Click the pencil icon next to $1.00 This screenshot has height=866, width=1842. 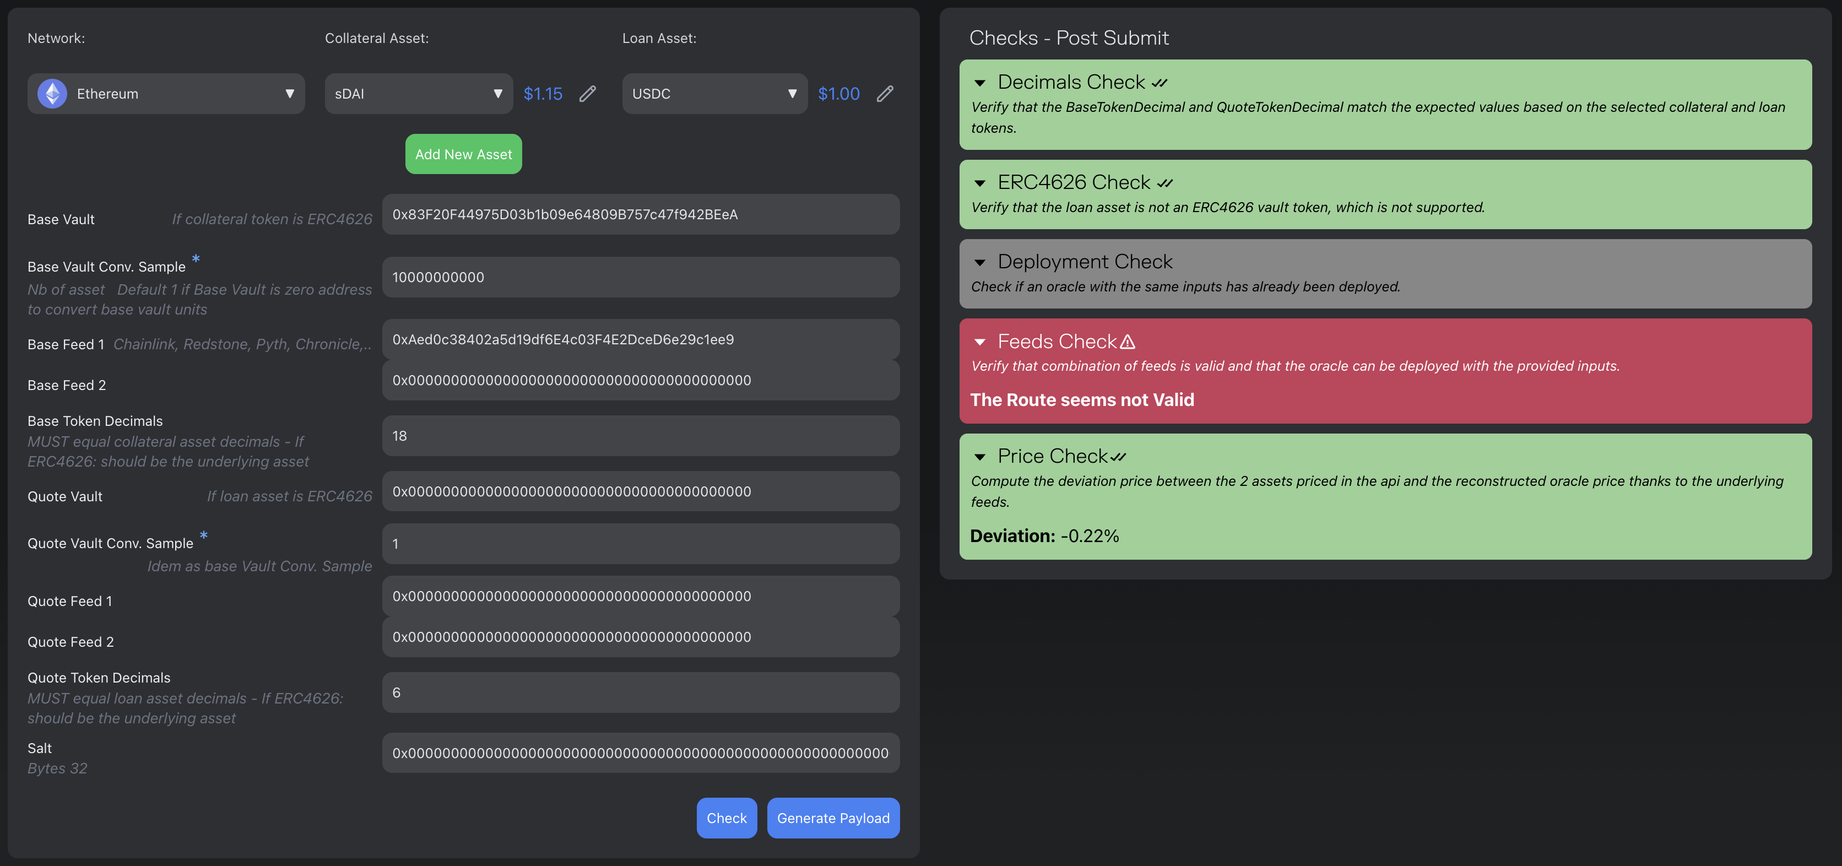pyautogui.click(x=885, y=94)
